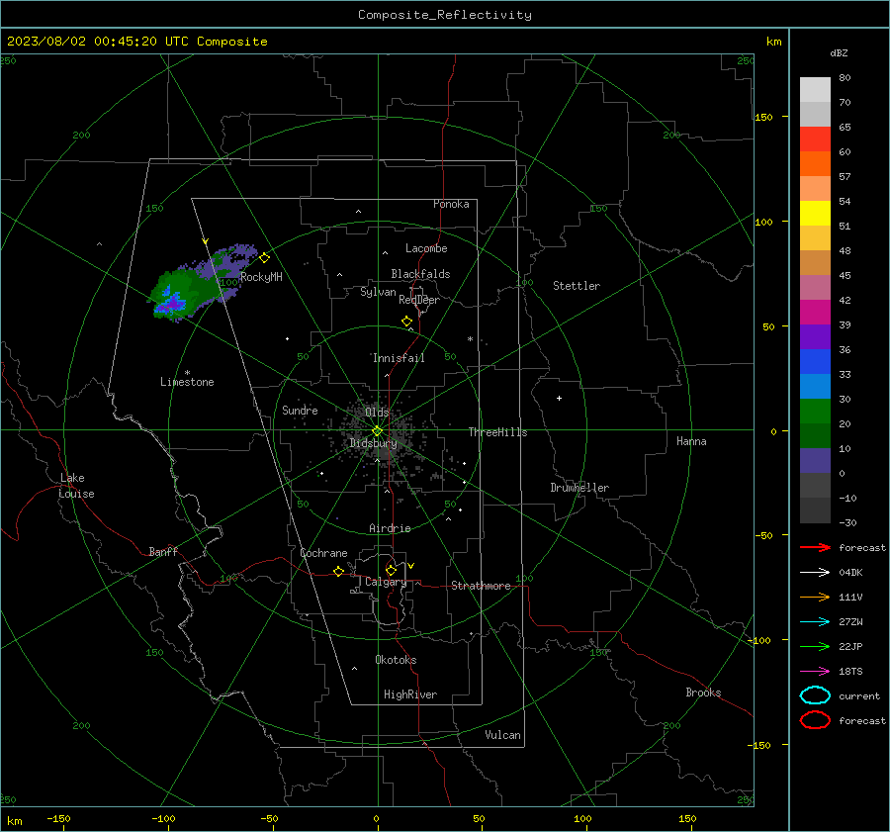Select the white 04DK arrow legend entry
Viewport: 890px width, 832px height.
click(x=815, y=572)
